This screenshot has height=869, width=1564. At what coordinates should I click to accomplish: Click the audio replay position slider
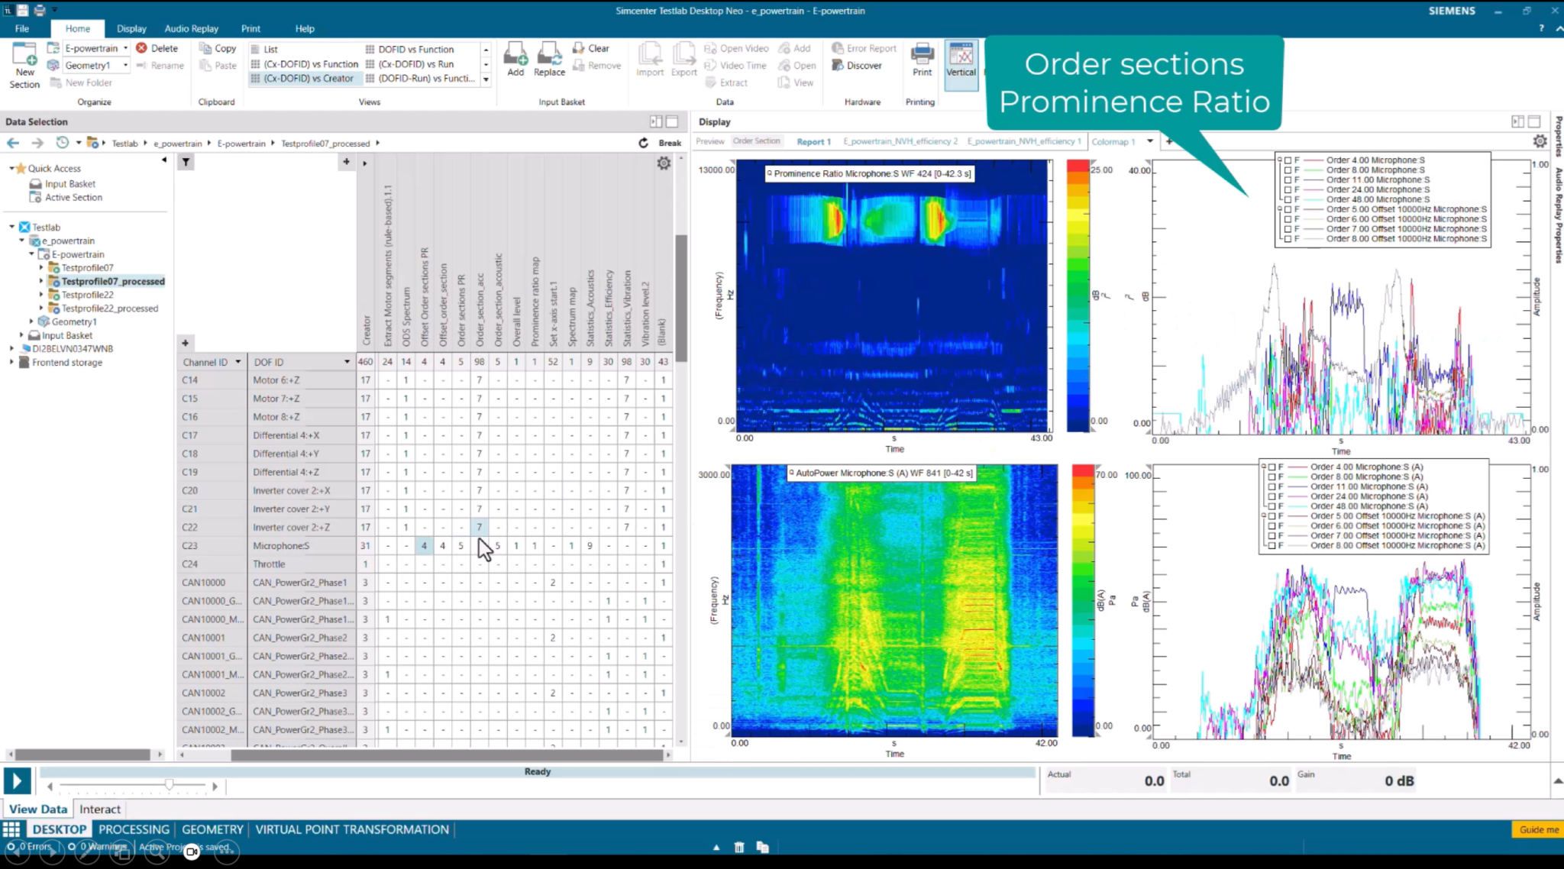pyautogui.click(x=169, y=785)
